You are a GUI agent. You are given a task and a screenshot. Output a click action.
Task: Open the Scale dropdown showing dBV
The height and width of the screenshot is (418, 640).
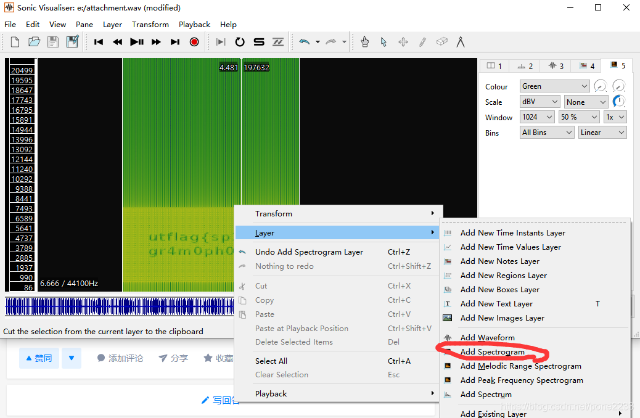[539, 102]
